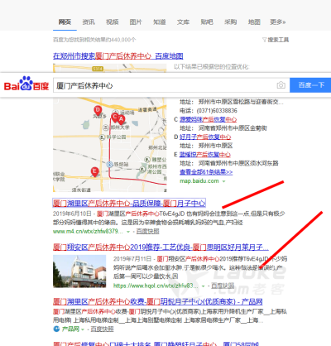Select map marker D
This screenshot has width=331, height=346.
click(98, 110)
